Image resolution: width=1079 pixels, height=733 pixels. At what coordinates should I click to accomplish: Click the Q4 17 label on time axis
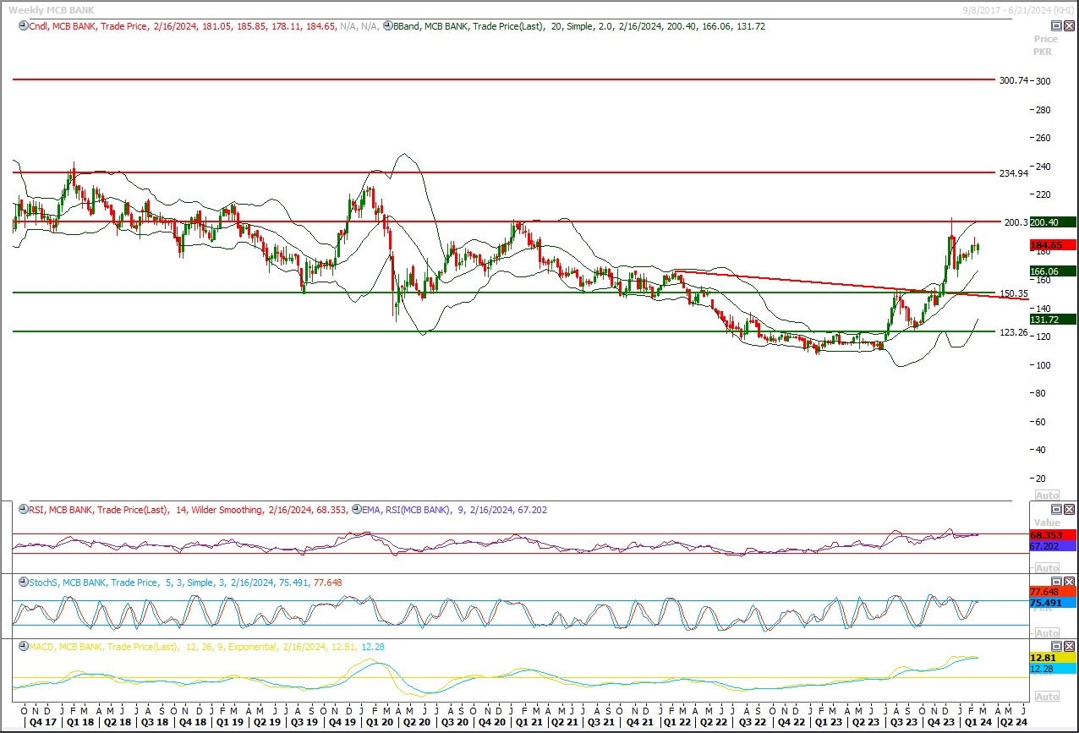pyautogui.click(x=41, y=723)
